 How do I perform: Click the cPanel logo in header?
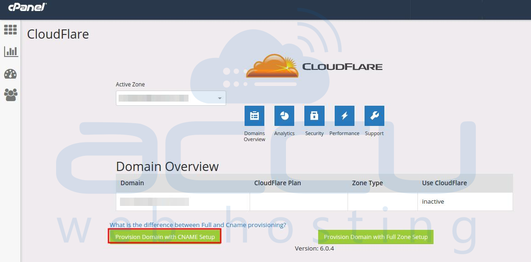[28, 7]
